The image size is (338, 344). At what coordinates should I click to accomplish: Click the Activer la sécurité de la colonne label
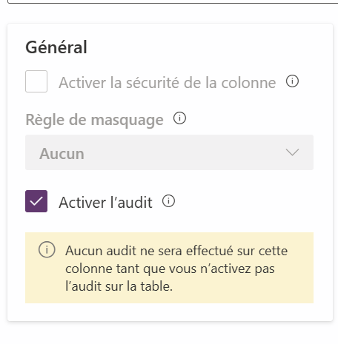pyautogui.click(x=168, y=82)
